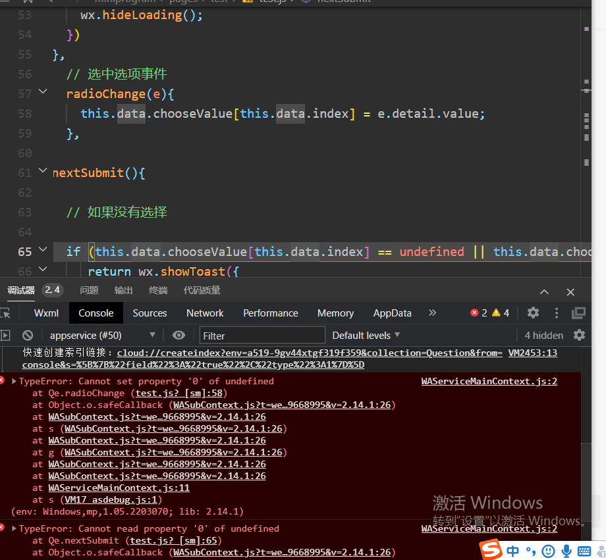Fold the nextSubmit function at line 61
This screenshot has height=560, width=606.
[43, 170]
